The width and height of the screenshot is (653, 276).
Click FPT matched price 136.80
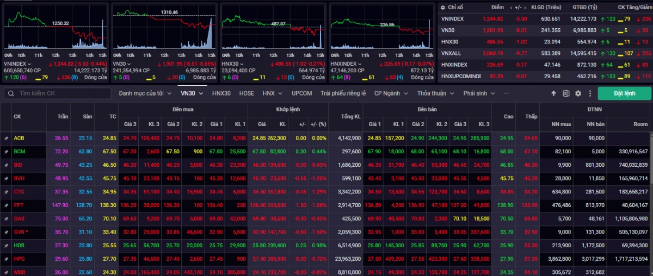pyautogui.click(x=259, y=205)
